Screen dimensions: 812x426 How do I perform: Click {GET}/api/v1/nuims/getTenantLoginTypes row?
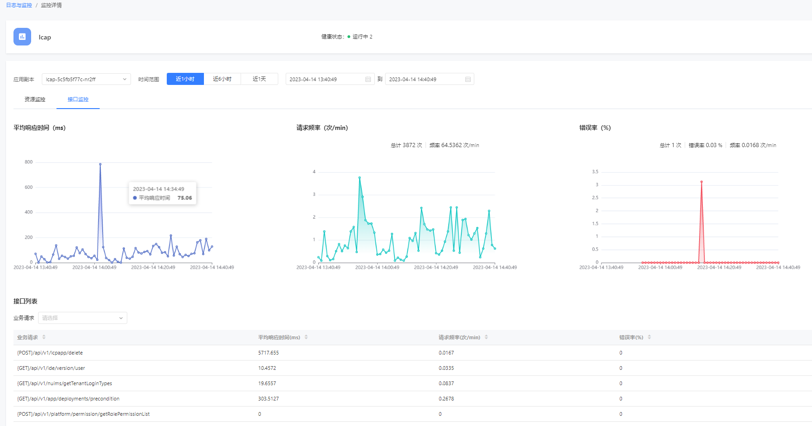point(413,383)
